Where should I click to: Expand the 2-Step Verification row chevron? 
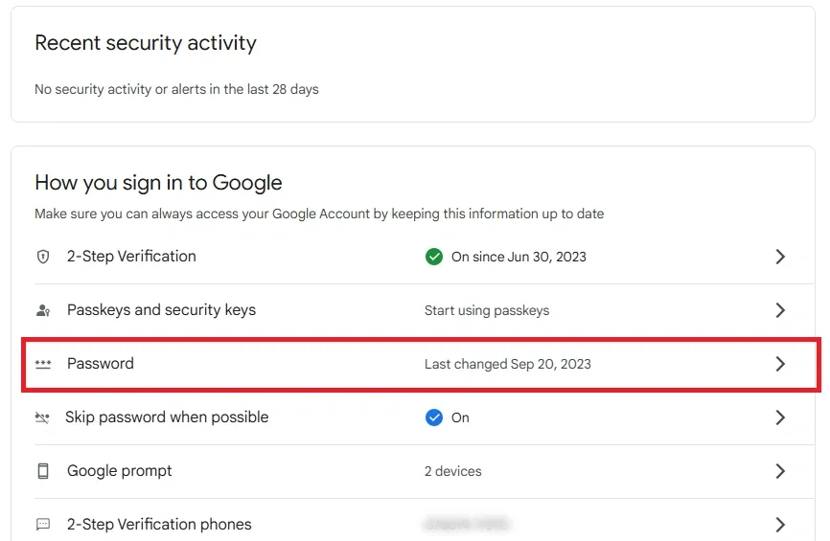[780, 257]
